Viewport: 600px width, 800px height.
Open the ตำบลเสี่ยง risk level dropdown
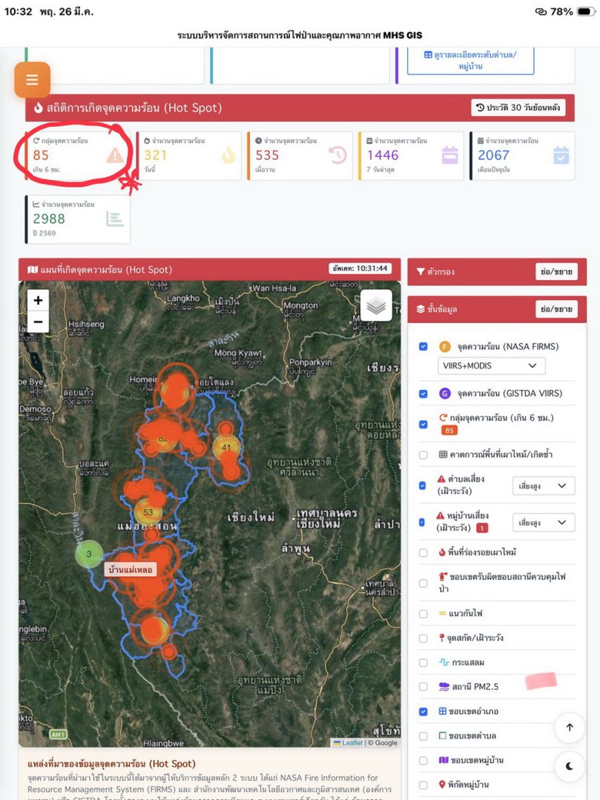pyautogui.click(x=543, y=486)
